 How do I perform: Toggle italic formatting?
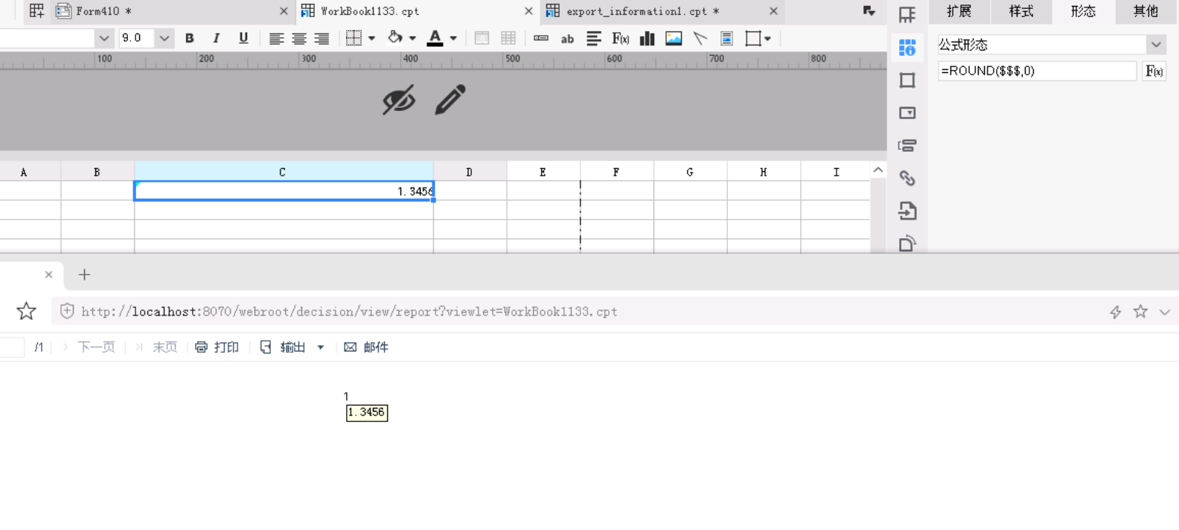(x=217, y=38)
